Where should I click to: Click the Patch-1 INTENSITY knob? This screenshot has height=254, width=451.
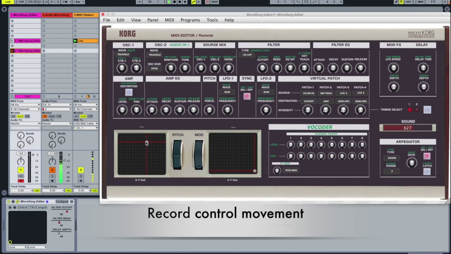(308, 110)
